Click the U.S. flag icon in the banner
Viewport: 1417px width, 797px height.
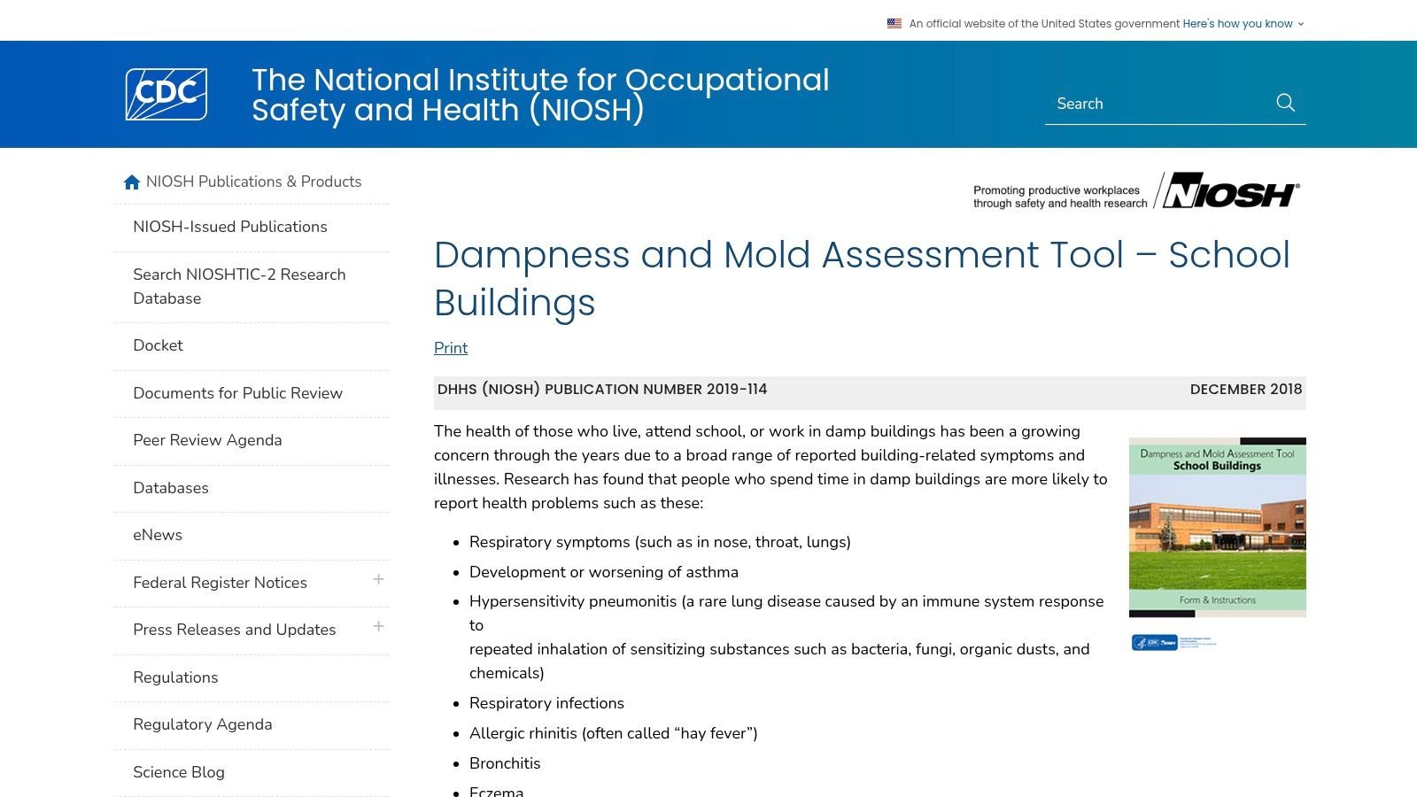pyautogui.click(x=892, y=23)
